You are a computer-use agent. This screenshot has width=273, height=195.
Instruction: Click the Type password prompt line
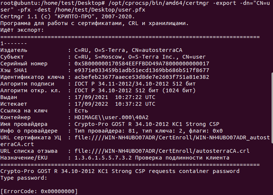24,178
